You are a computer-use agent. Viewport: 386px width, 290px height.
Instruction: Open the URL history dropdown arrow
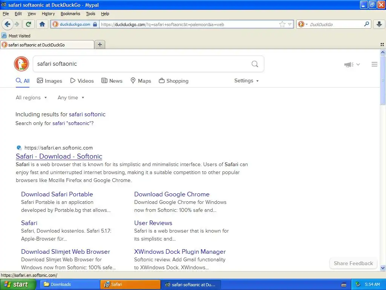coord(290,24)
